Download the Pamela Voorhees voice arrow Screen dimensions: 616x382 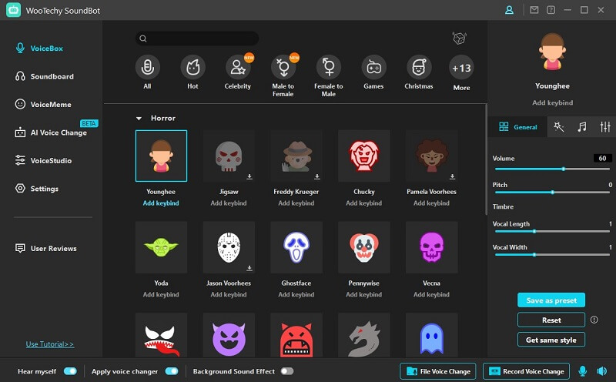tap(452, 177)
